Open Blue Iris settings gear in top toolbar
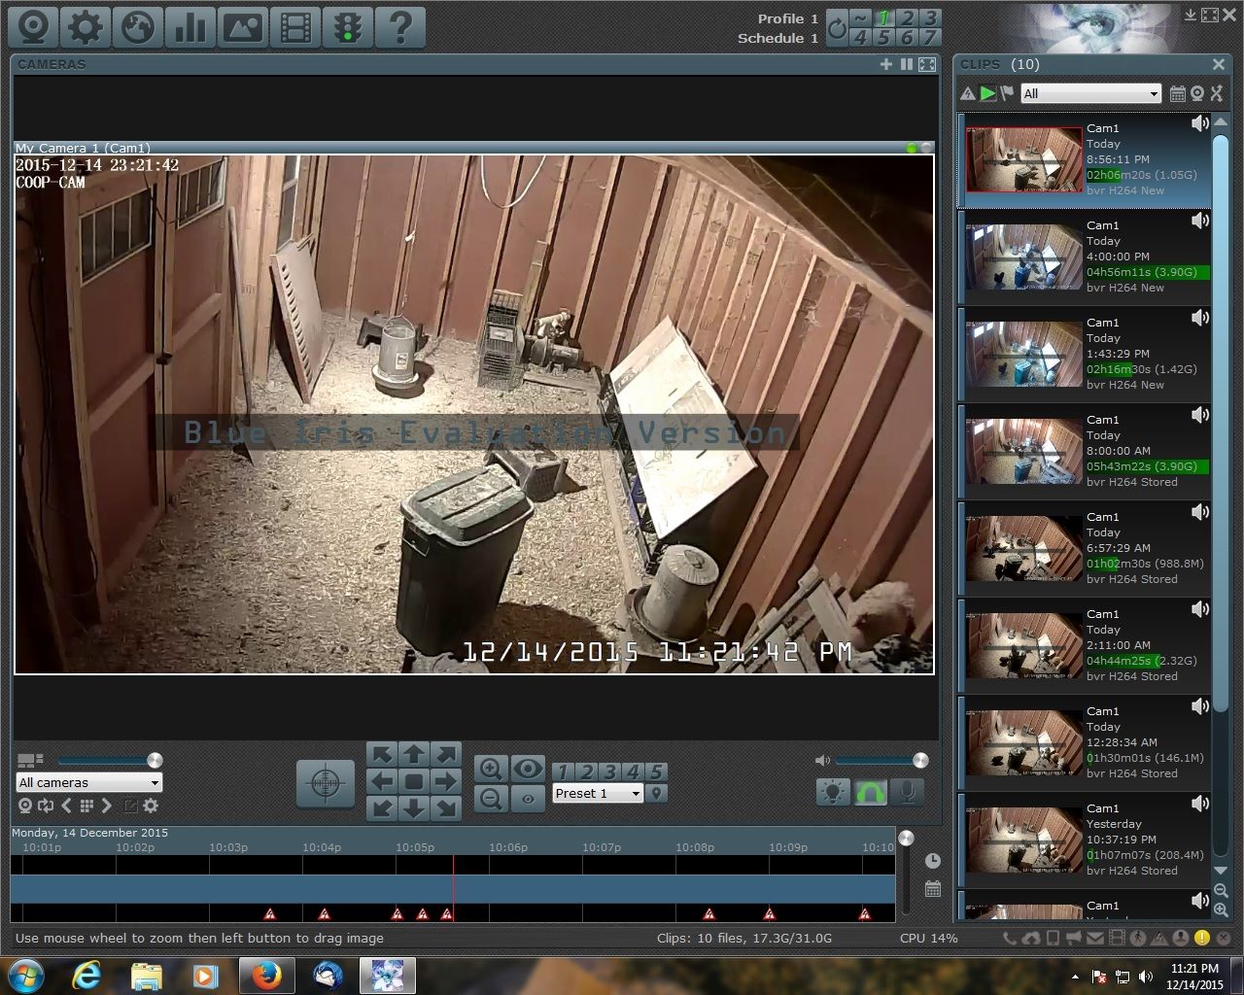Screen dimensions: 1244x995 tap(85, 26)
